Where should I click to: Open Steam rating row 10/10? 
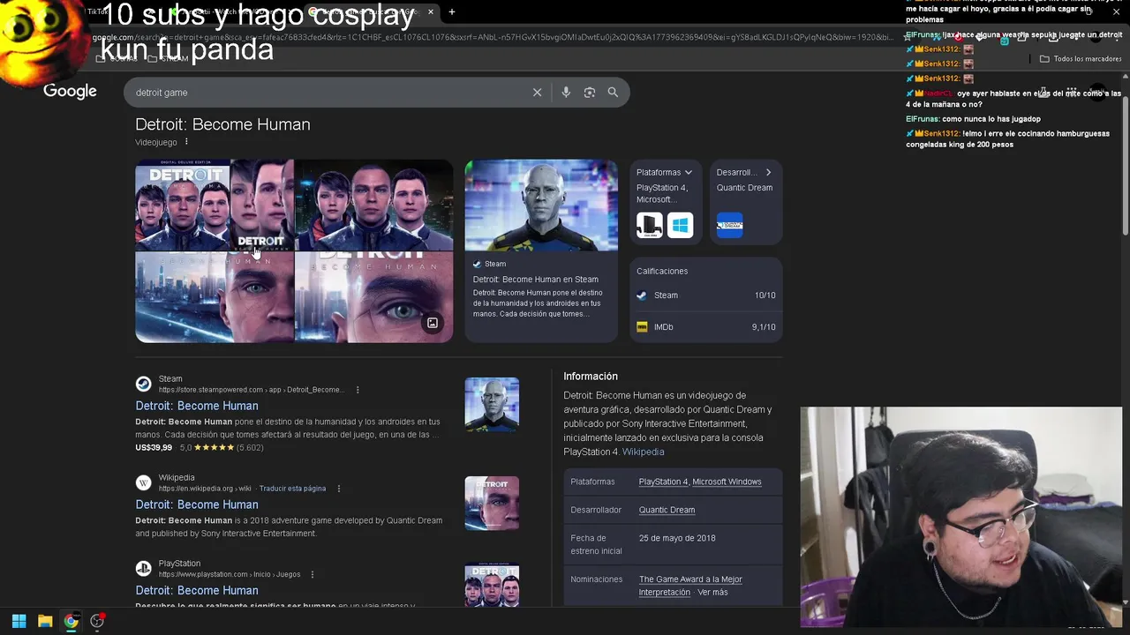[706, 295]
